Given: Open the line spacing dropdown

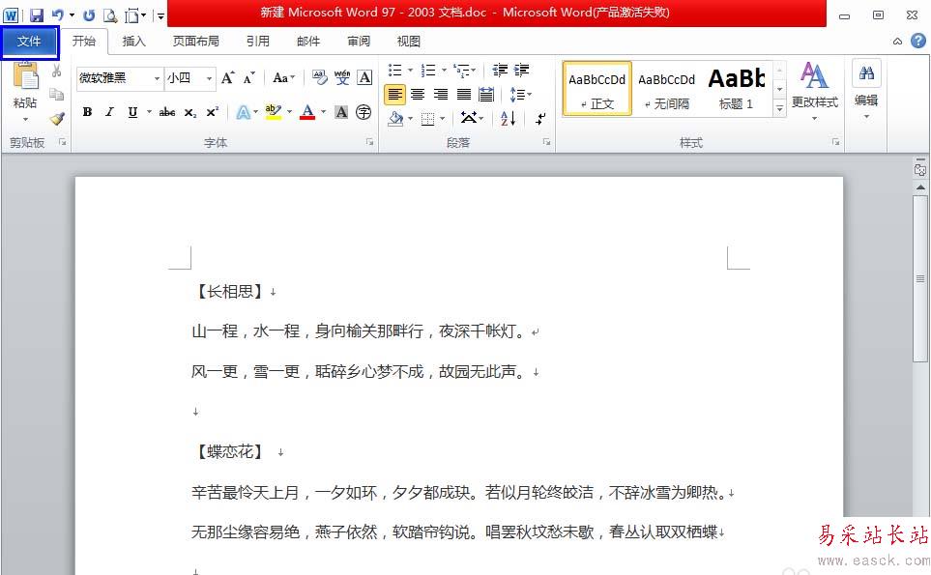Looking at the screenshot, I should [x=521, y=95].
